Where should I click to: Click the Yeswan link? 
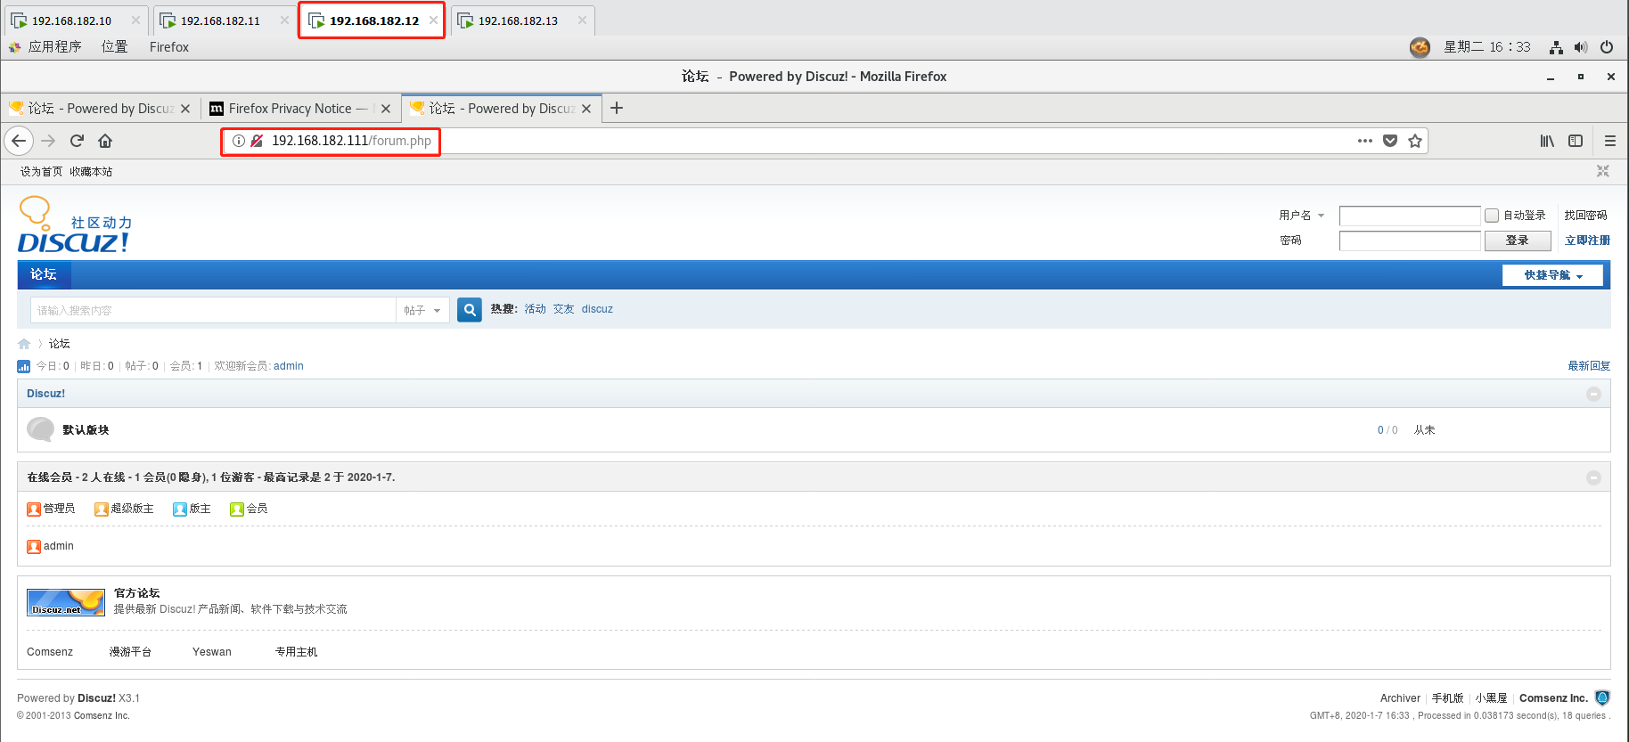(x=212, y=652)
